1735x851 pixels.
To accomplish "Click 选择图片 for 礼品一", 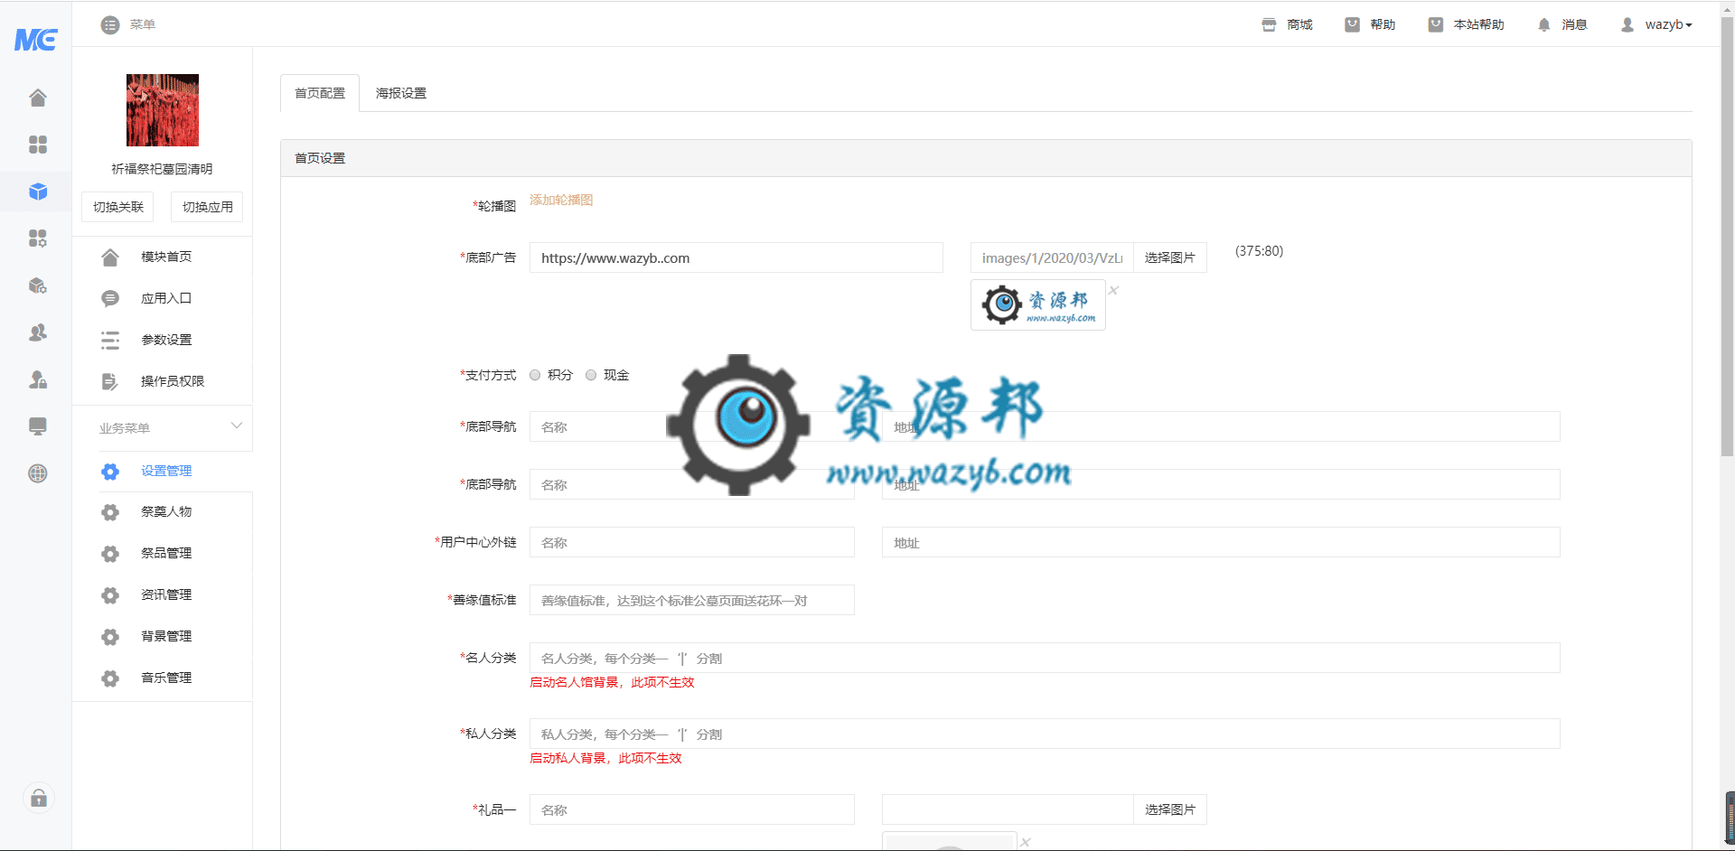I will [x=1169, y=809].
